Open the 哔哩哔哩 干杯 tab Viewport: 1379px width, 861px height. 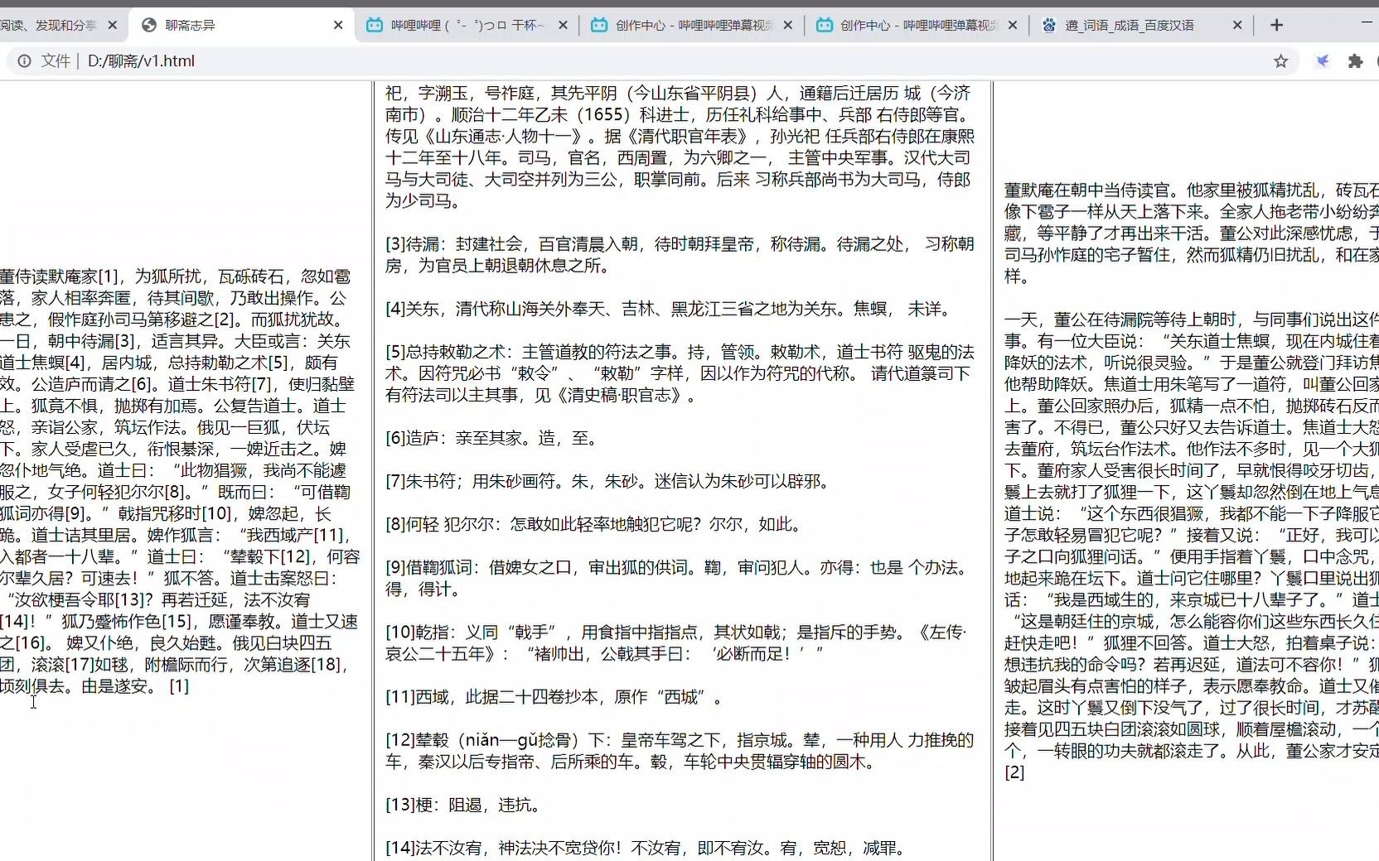click(467, 26)
